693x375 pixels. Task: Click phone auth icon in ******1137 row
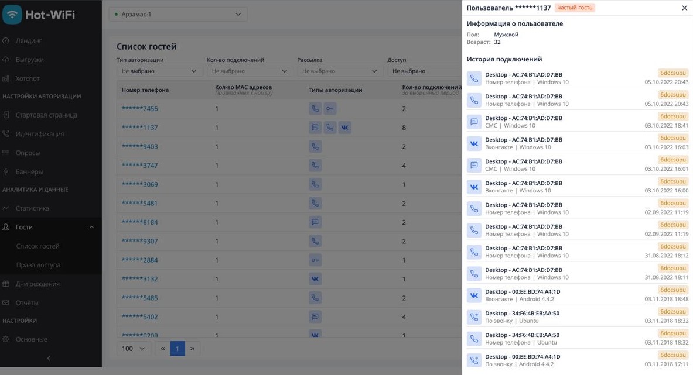click(330, 128)
